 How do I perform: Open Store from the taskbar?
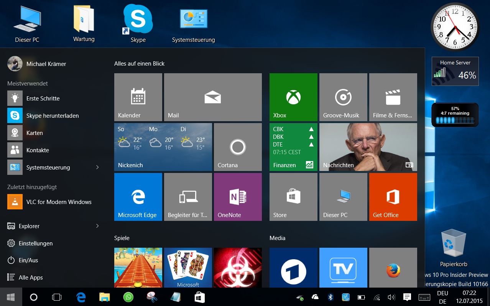tap(200, 297)
